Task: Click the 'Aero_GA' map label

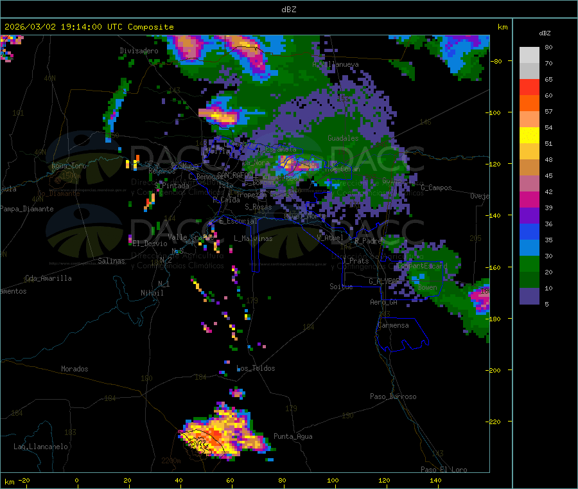Action: (384, 302)
